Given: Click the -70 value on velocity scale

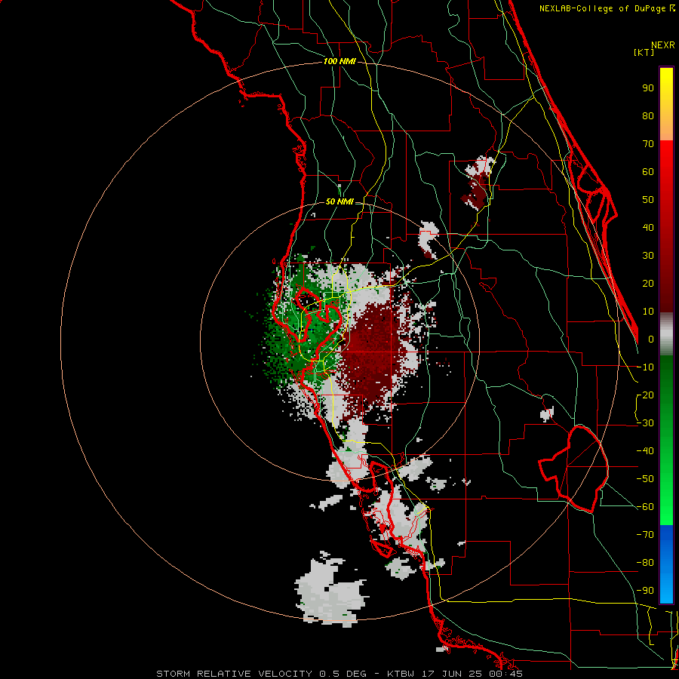Looking at the screenshot, I should (x=645, y=534).
